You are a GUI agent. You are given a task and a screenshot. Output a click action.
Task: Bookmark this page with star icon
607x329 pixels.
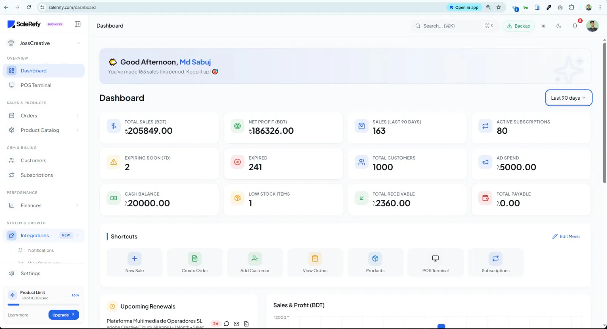pos(498,7)
